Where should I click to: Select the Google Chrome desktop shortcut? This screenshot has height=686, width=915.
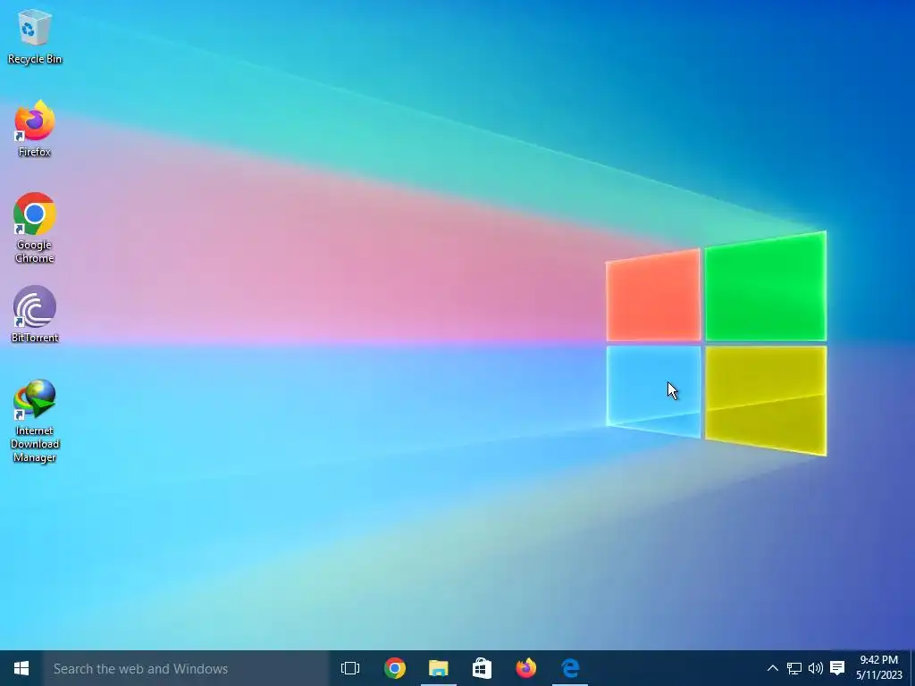pyautogui.click(x=35, y=228)
